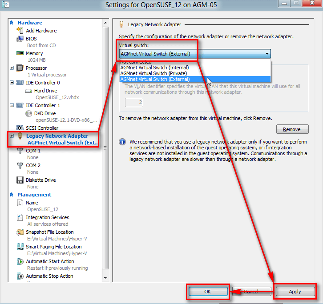Click the left pane vertical scrollbar
Image resolution: width=323 pixels, height=304 pixels.
105,147
